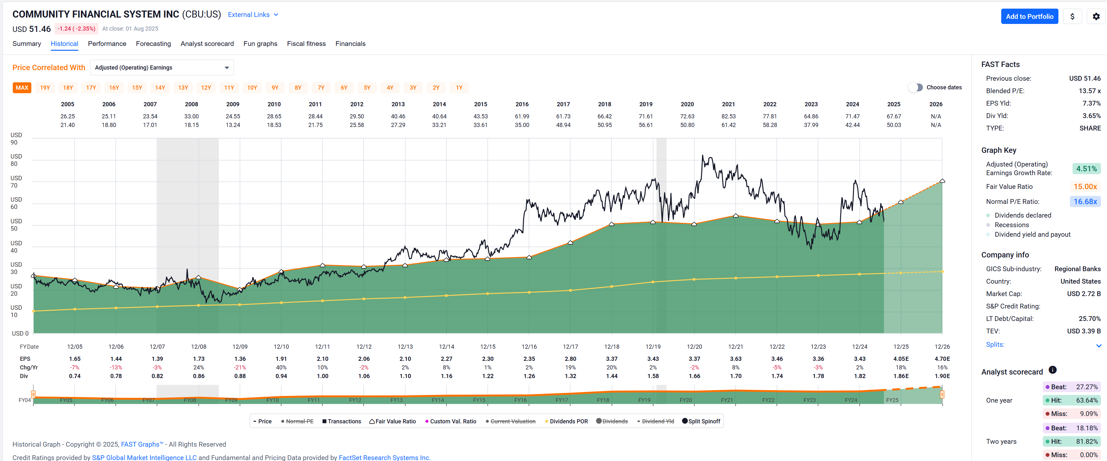Toggle Current Valuation legend item
The width and height of the screenshot is (1107, 461).
pos(510,421)
